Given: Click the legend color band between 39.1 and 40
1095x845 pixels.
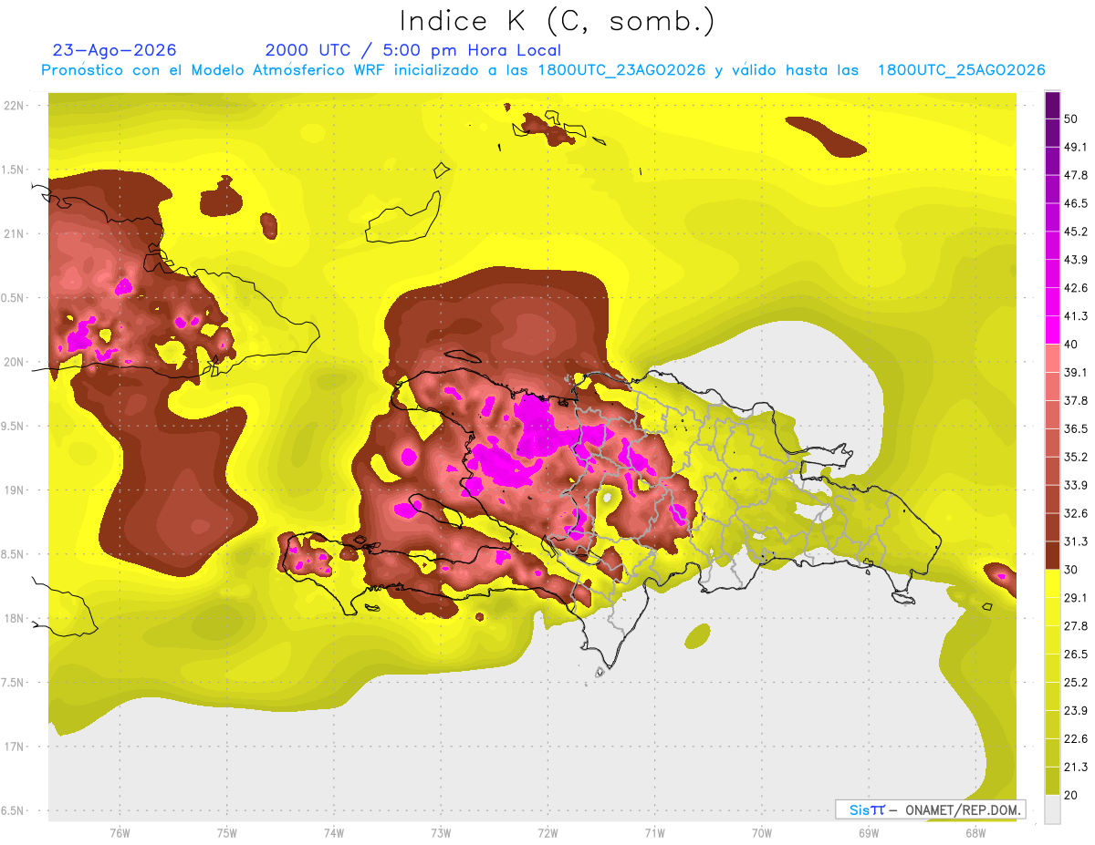Looking at the screenshot, I should (x=1053, y=358).
